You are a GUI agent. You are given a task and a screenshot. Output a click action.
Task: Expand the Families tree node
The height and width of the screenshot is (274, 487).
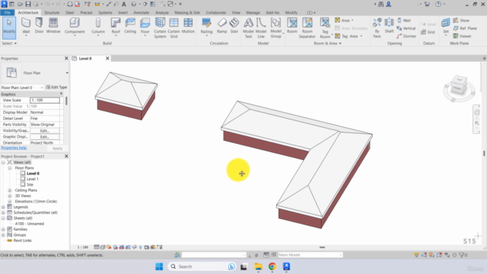click(x=3, y=229)
